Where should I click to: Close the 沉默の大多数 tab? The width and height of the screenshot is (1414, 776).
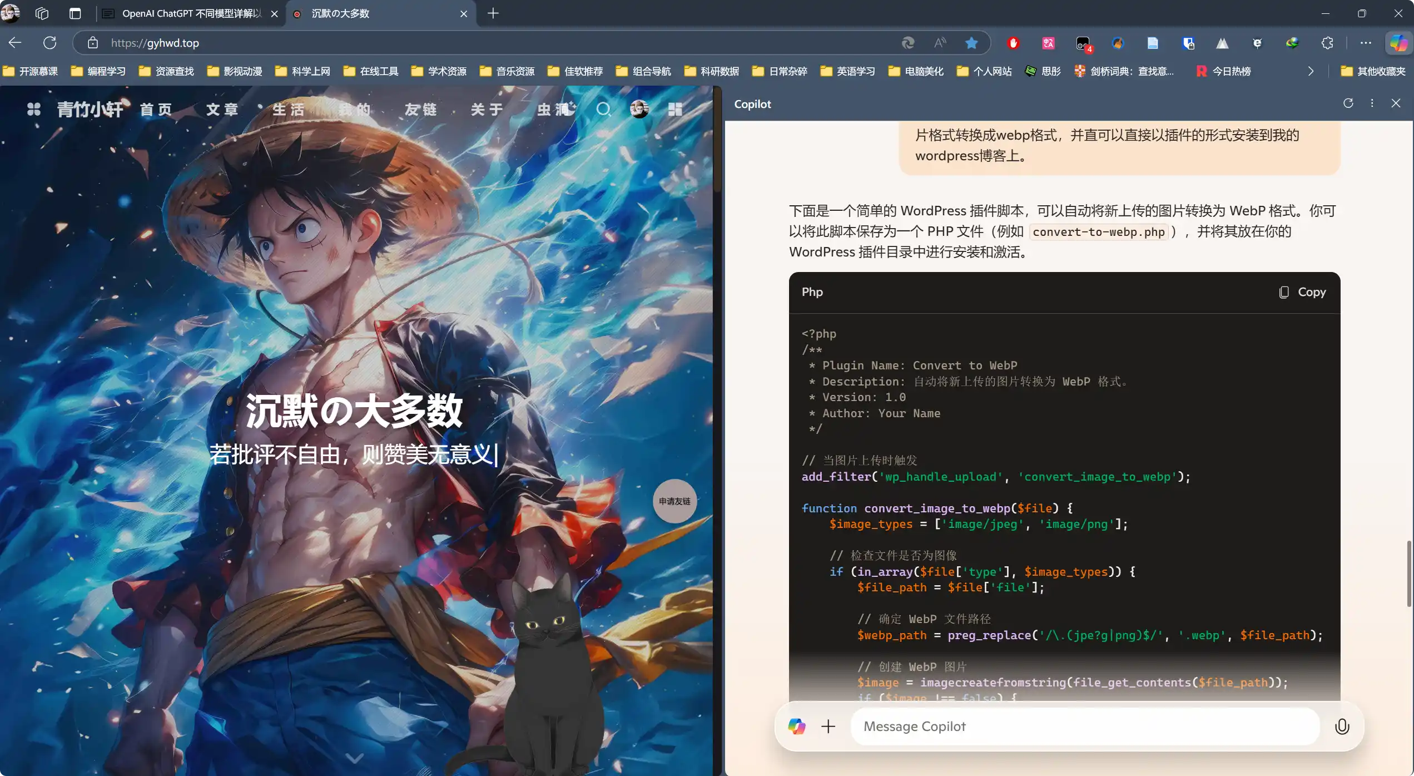pyautogui.click(x=464, y=13)
